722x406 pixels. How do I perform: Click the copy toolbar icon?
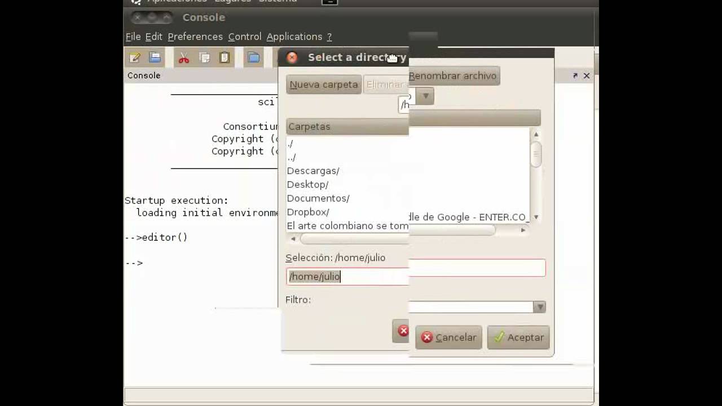pos(204,58)
